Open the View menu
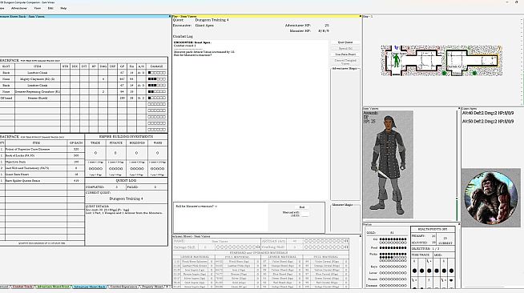This screenshot has height=293, width=524. pyautogui.click(x=37, y=8)
